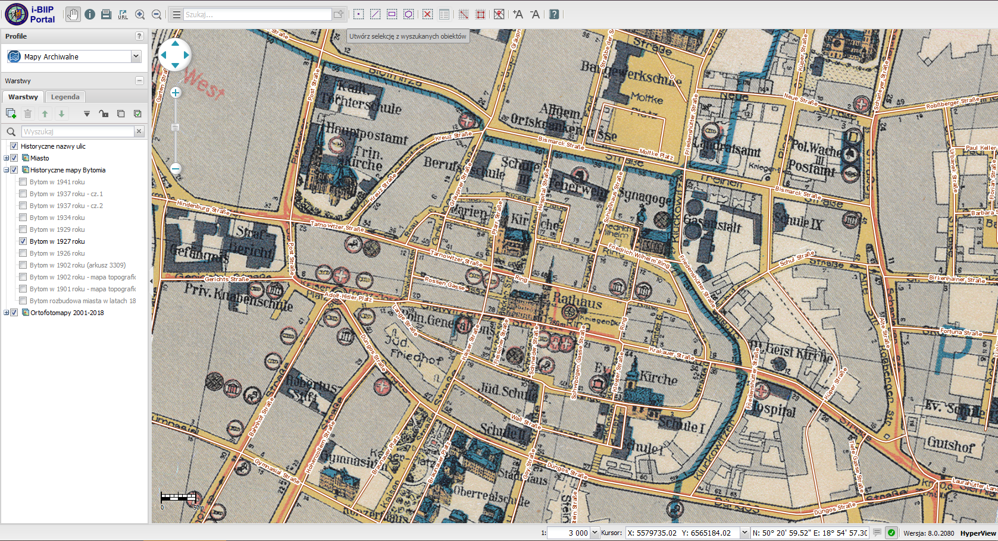The height and width of the screenshot is (541, 998).
Task: Enable the Bytom w 1929 roku layer
Action: click(23, 229)
